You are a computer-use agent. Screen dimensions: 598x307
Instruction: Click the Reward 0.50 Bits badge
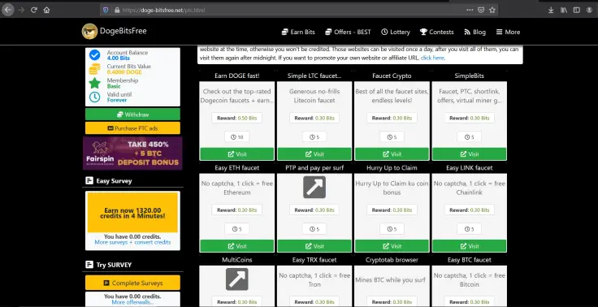236,119
